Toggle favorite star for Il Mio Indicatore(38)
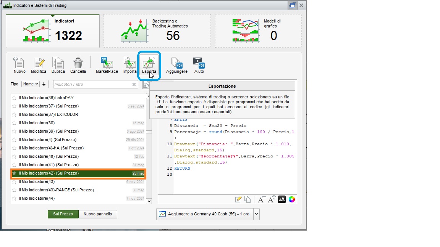Screen dimensions: 440x247 click(x=15, y=123)
